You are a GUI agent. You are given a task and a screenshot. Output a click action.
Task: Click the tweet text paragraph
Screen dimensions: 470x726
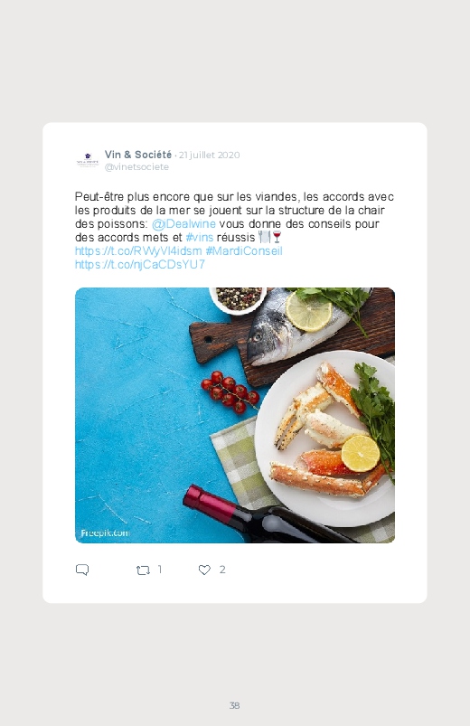pos(234,231)
